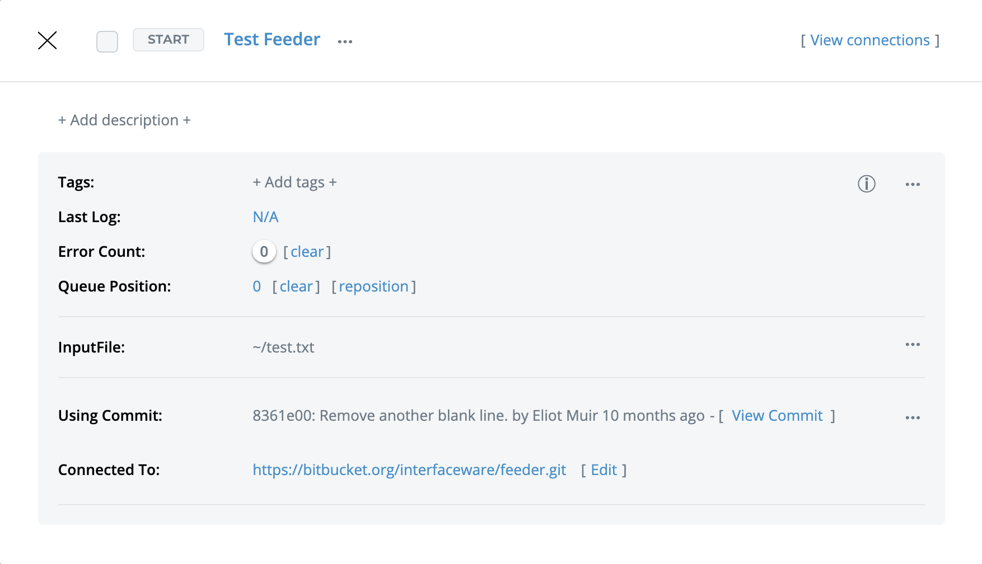Open the ellipsis menu in the Tags row
This screenshot has height=564, width=982.
point(913,184)
